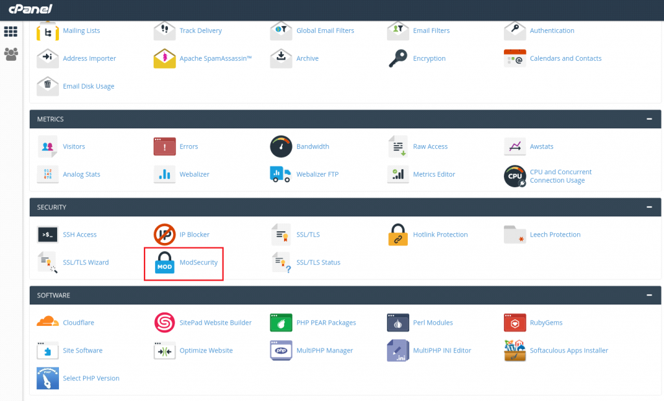664x401 pixels.
Task: Open the CPU usage icon
Action: click(515, 176)
